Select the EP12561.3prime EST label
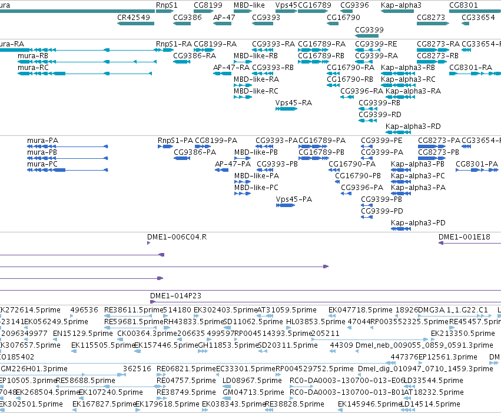This screenshot has height=413, width=501. 447,358
